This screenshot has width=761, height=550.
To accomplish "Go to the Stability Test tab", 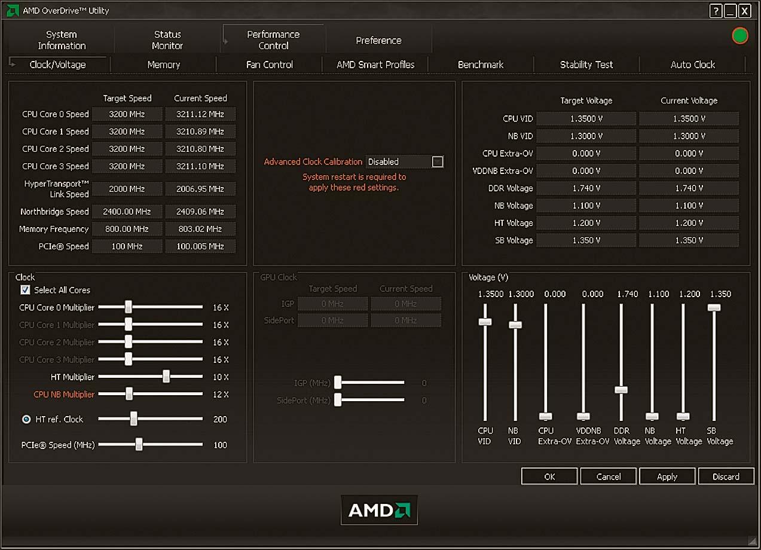I will 586,65.
